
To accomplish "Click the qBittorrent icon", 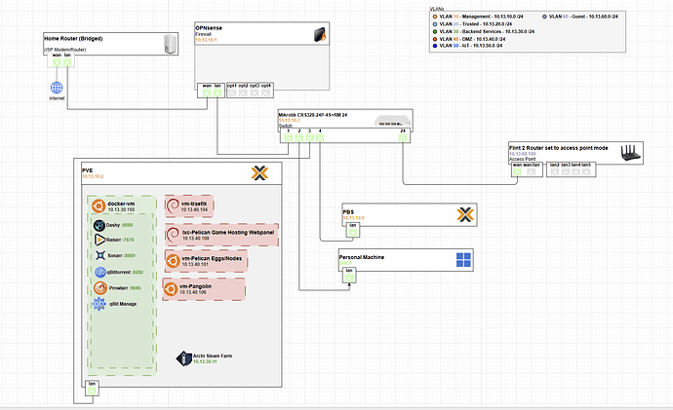I will coord(99,272).
